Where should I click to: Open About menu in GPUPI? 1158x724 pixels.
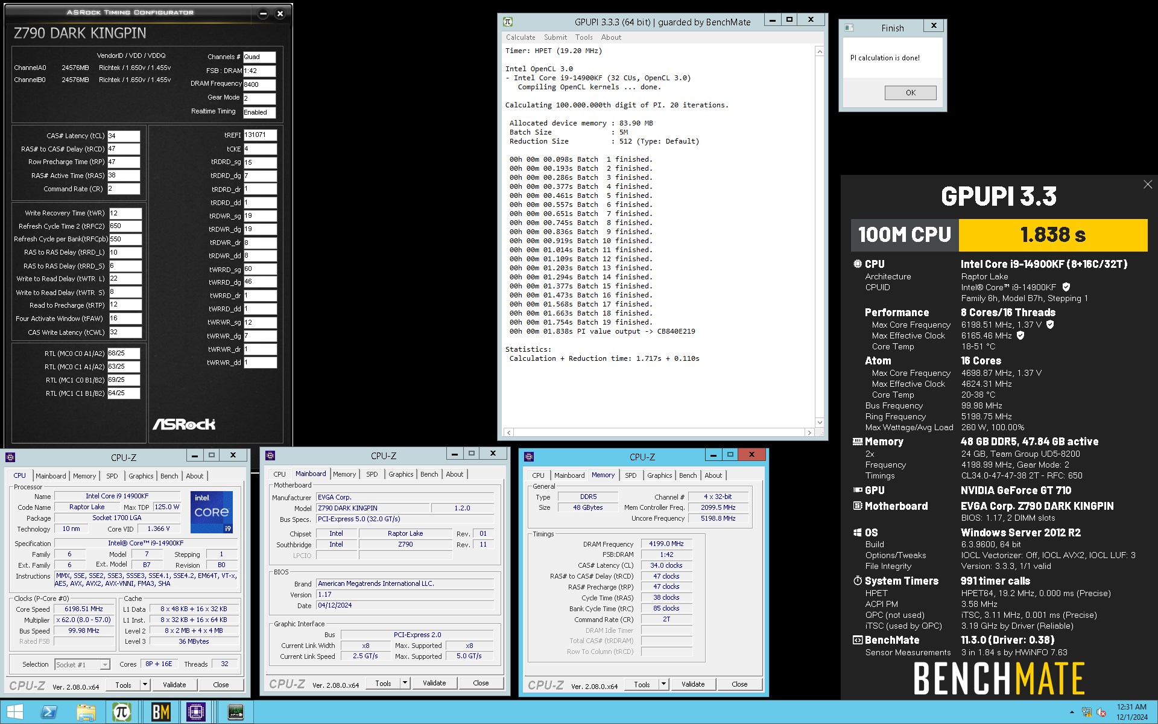click(x=611, y=37)
